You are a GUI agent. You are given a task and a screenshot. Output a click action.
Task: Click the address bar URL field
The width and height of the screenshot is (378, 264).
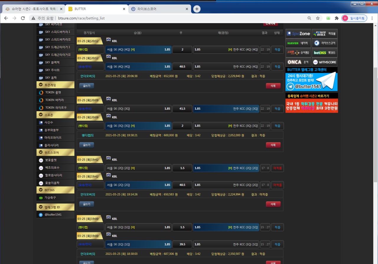click(177, 18)
